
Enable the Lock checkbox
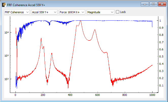[x=118, y=12]
